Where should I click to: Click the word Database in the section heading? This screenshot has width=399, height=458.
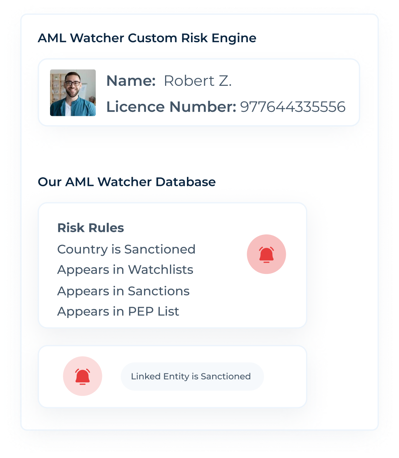pyautogui.click(x=185, y=182)
